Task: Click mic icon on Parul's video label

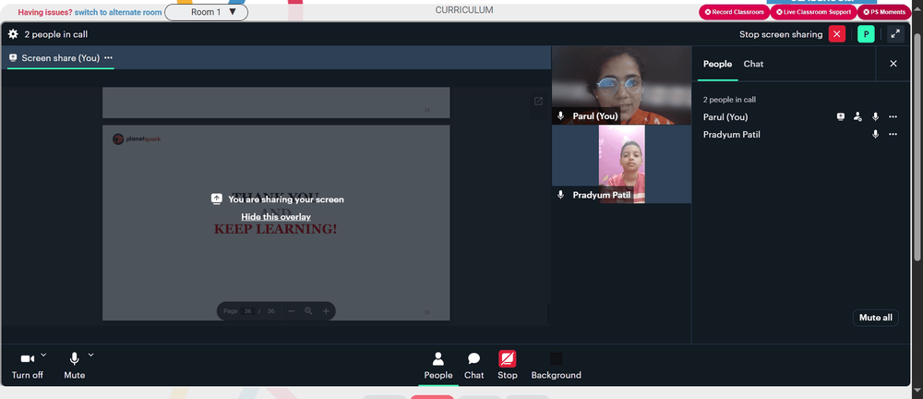Action: 561,116
